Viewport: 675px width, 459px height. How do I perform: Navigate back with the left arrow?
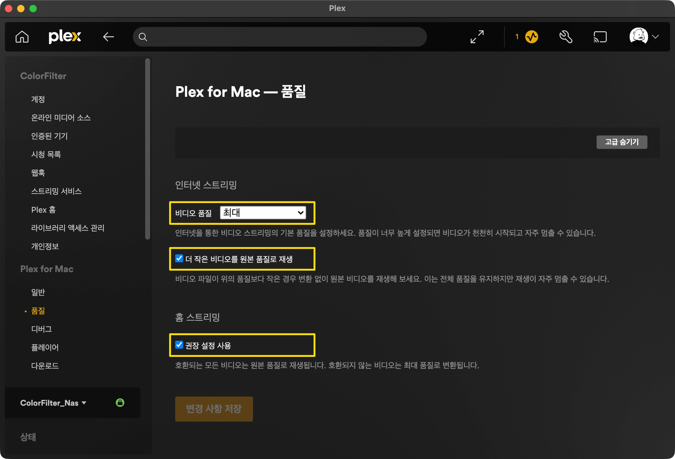(108, 37)
